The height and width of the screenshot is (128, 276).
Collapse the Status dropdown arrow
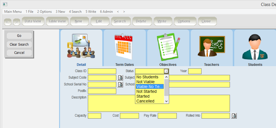(166, 72)
